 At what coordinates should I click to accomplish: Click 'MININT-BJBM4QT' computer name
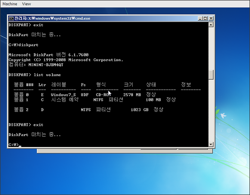46,65
